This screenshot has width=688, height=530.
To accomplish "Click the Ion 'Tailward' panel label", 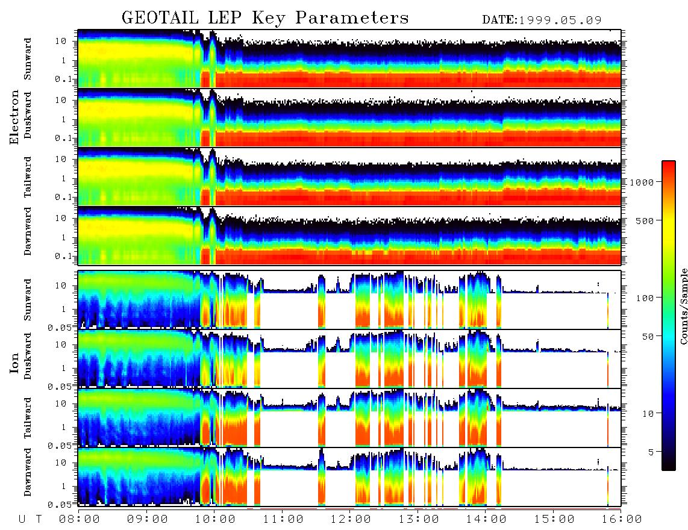I will [28, 417].
